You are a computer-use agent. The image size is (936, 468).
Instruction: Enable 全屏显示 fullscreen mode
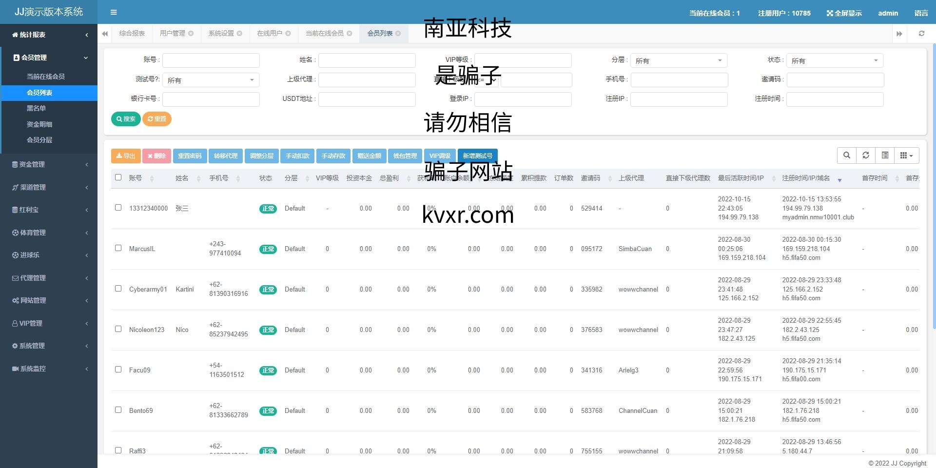(x=844, y=13)
